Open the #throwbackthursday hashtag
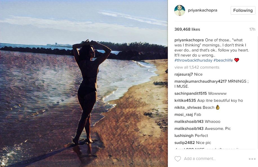 [x=193, y=60]
